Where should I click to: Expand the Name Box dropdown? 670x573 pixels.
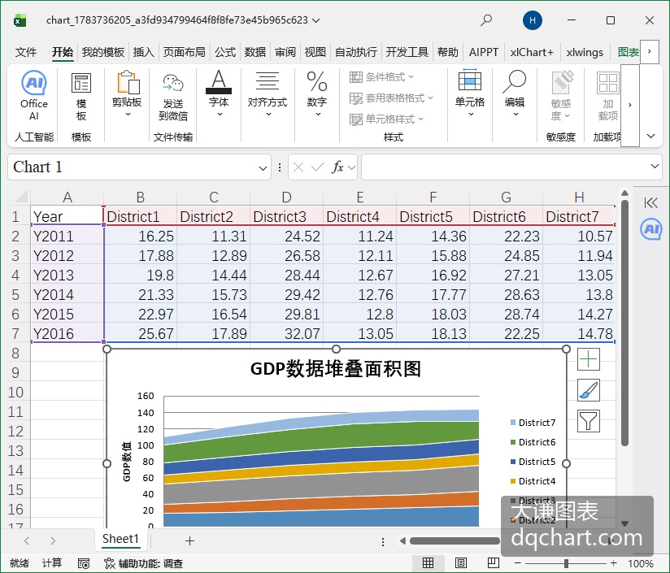tap(263, 167)
